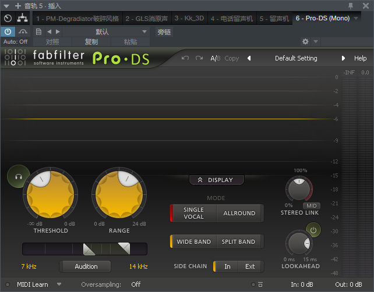The height and width of the screenshot is (292, 374).
Task: Open the preset file document icon
Action: point(38,31)
